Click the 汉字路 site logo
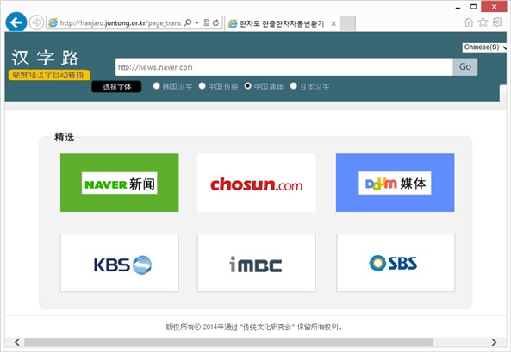Viewport: 511px width, 355px height. [46, 58]
